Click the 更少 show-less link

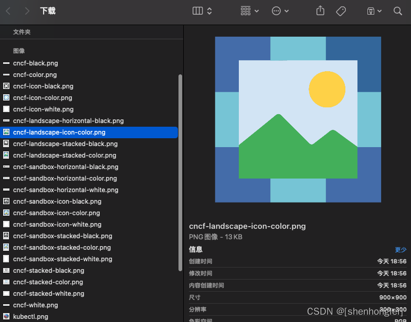401,250
